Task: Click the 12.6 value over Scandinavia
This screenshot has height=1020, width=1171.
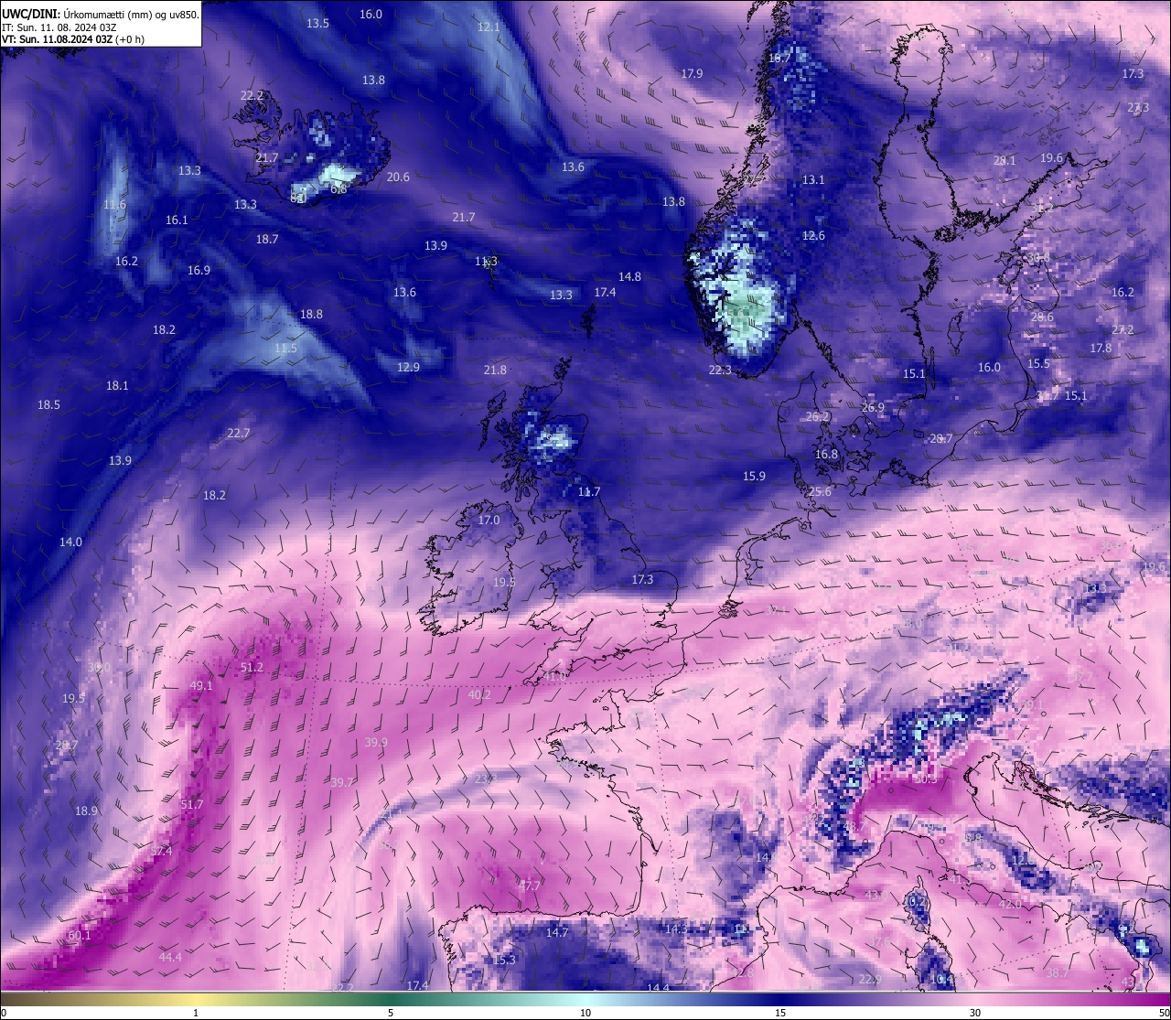Action: point(813,236)
